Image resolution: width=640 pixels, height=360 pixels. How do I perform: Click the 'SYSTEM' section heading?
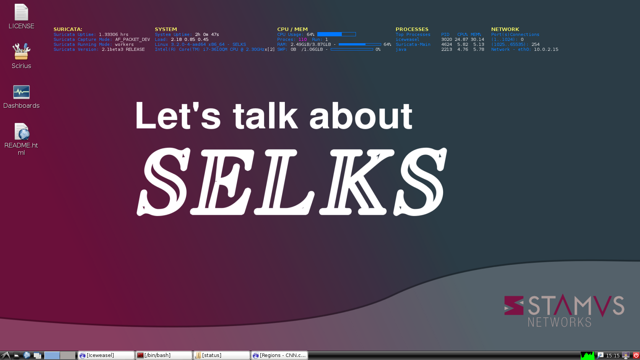(x=166, y=29)
